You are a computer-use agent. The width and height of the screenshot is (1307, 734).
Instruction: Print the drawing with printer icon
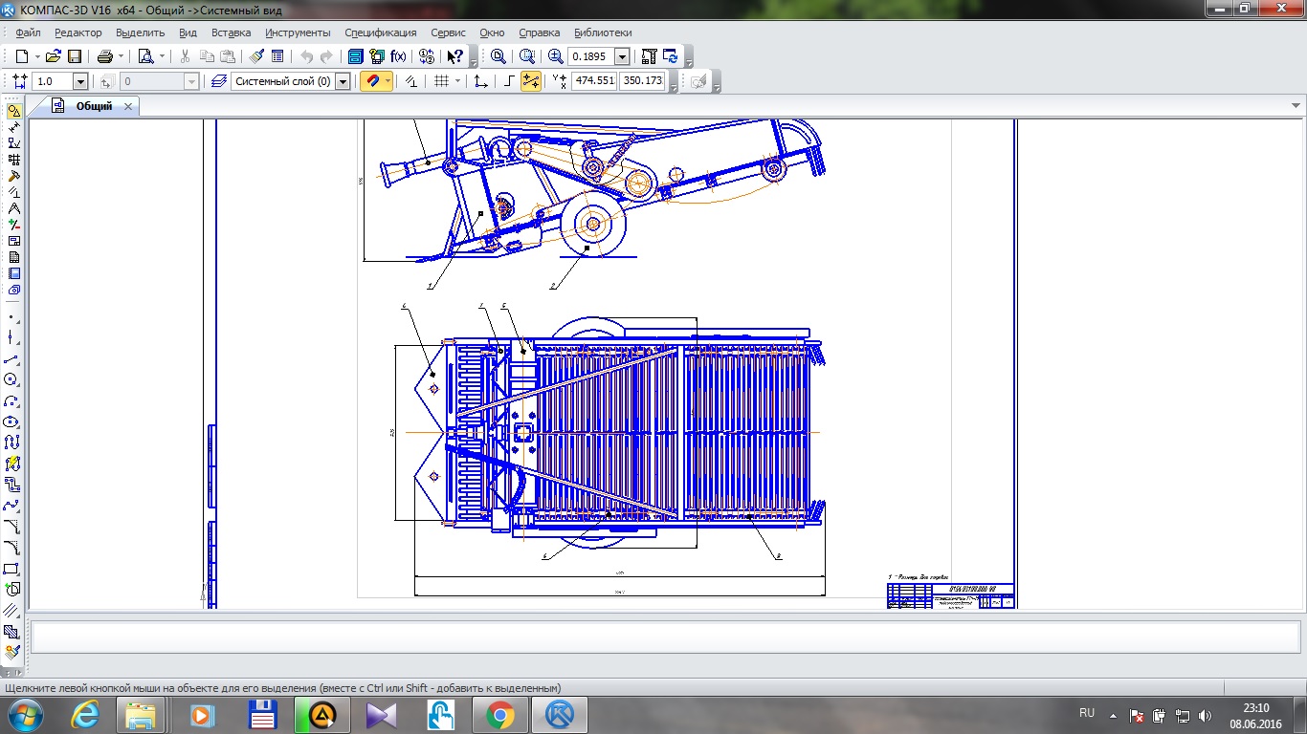tap(105, 56)
